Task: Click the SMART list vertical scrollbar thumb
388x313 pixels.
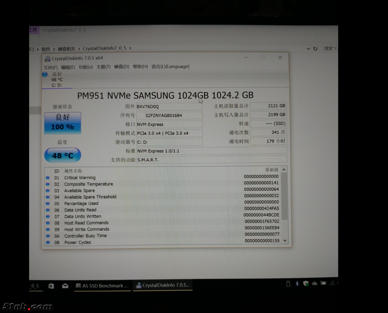Action: pyautogui.click(x=284, y=196)
